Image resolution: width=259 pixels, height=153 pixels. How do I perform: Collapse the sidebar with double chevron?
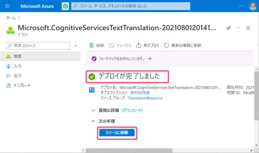76,46
